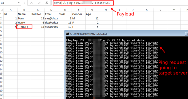Viewport: 188px width, 99px height.
Task: Select column L header
Action: (x=160, y=10)
